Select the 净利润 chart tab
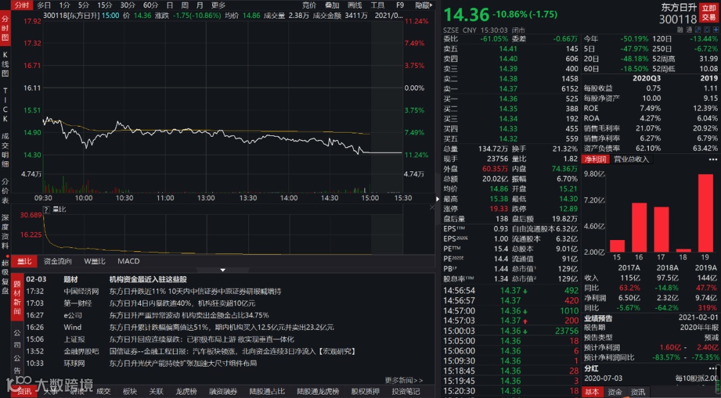This screenshot has height=398, width=721. tap(595, 159)
